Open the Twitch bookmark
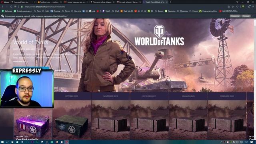Viewport: 256px width, 144px height. pyautogui.click(x=106, y=11)
